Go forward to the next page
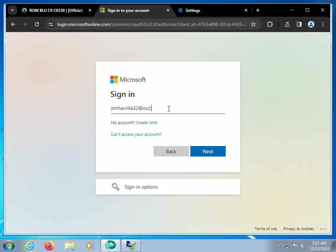The image size is (336, 252). pyautogui.click(x=25, y=24)
